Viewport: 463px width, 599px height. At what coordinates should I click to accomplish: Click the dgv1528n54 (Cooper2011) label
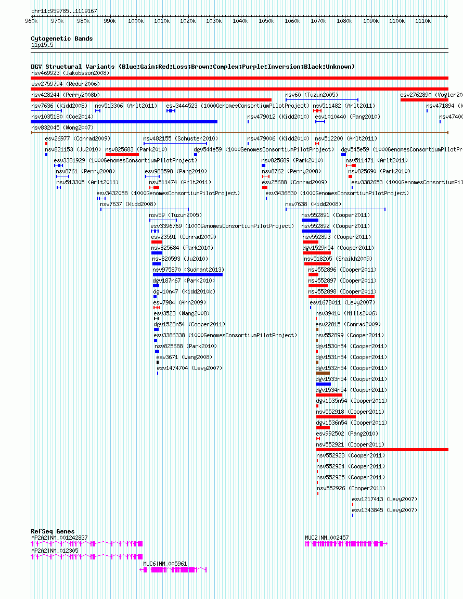pos(189,324)
